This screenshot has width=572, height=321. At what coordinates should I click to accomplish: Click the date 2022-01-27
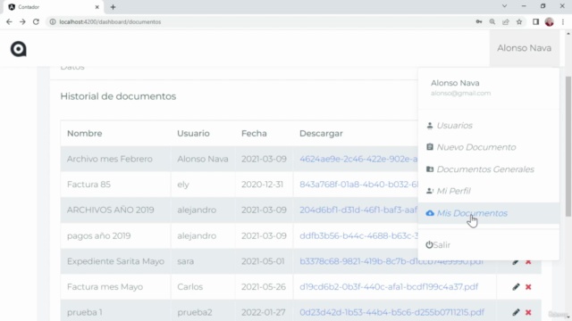click(263, 312)
